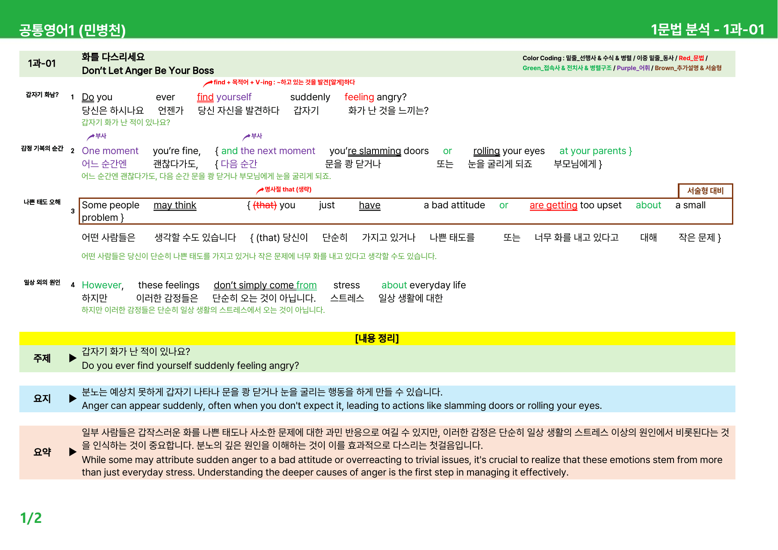The width and height of the screenshot is (778, 550).
Task: Click the grammar note find + 목적어 + V-ing
Action: click(284, 82)
